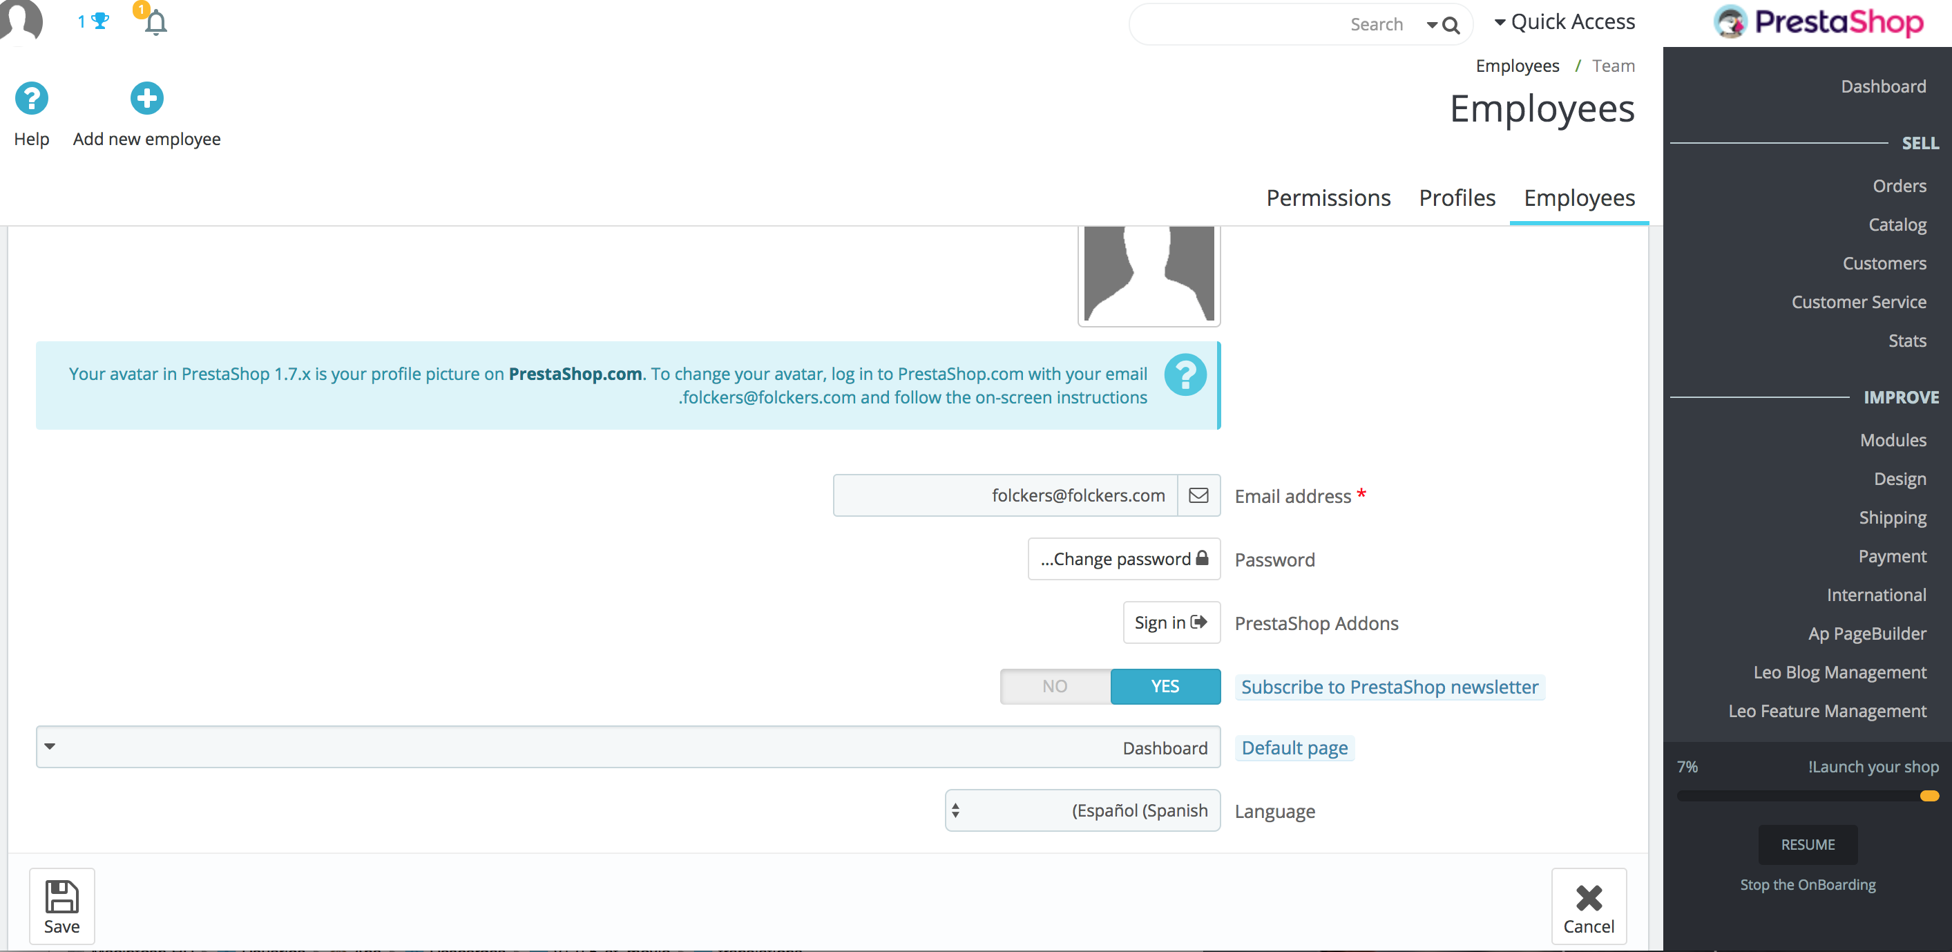Screen dimensions: 1952x952
Task: Click the PrestaShop Addons Sign in button
Action: coord(1171,622)
